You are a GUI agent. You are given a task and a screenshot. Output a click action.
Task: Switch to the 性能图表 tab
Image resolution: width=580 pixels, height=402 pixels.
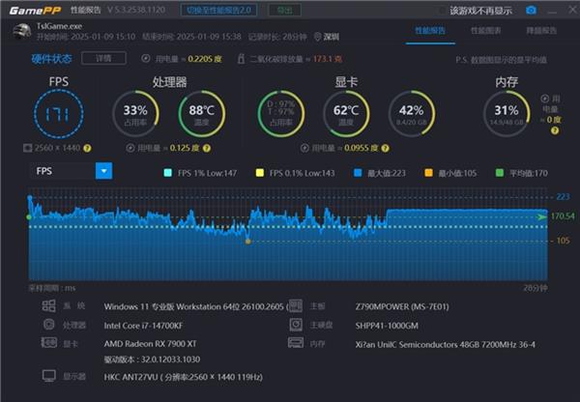(x=485, y=31)
